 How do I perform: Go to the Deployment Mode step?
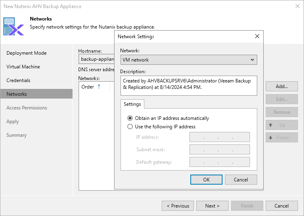point(26,53)
